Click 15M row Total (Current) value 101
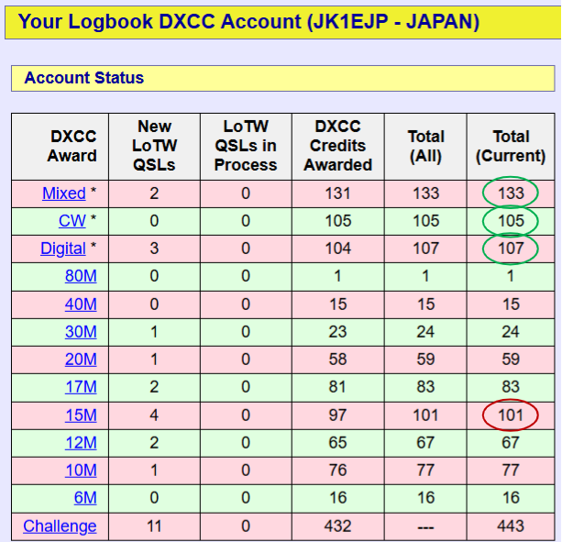Viewport: 562px width, 542px height. pyautogui.click(x=511, y=415)
